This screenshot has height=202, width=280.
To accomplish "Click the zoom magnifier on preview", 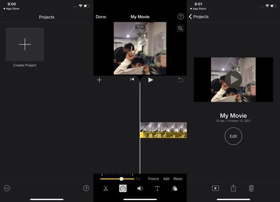I will 180,28.
